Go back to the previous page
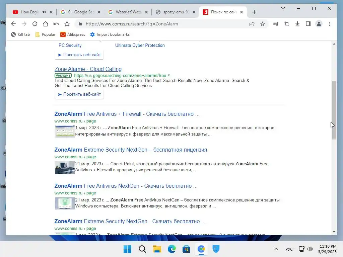343x257 pixels. [x=13, y=24]
